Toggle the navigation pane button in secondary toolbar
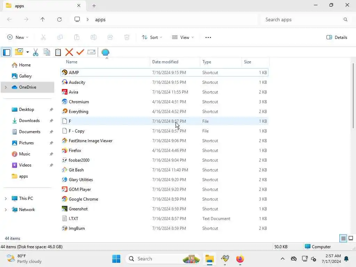 [7, 52]
